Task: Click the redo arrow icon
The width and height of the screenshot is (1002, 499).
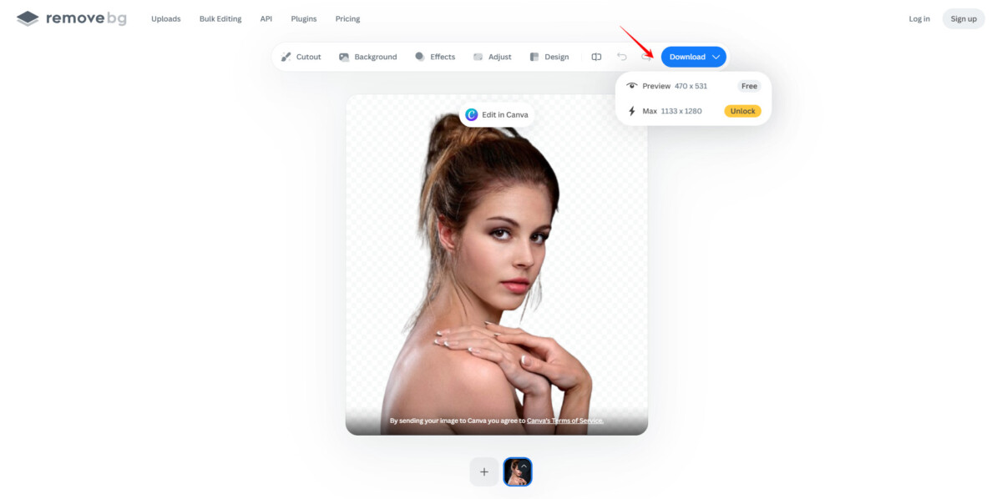Action: [646, 57]
